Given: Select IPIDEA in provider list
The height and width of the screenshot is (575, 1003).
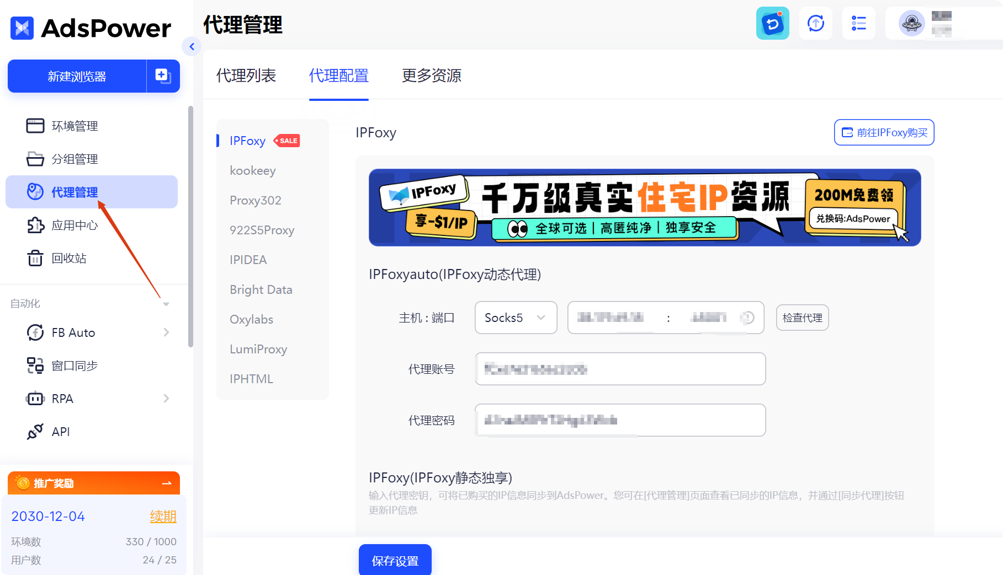Looking at the screenshot, I should point(248,260).
